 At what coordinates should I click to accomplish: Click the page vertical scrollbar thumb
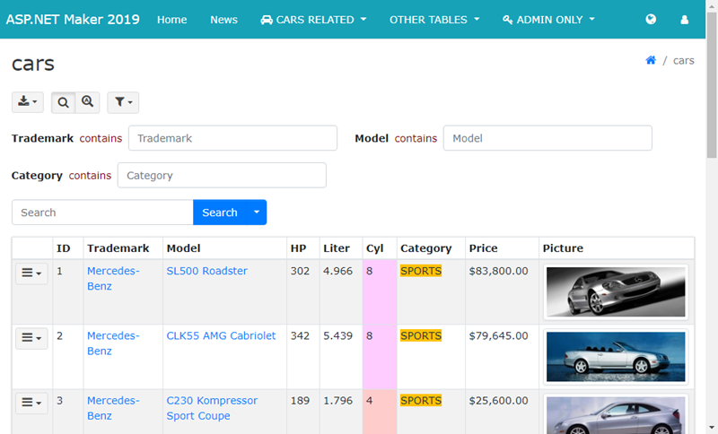tap(712, 85)
